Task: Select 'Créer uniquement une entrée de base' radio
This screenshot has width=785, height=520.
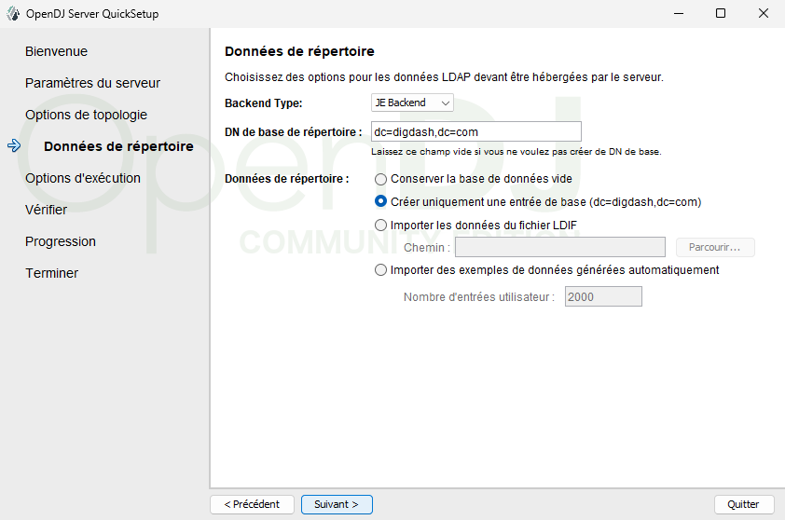Action: [x=380, y=201]
